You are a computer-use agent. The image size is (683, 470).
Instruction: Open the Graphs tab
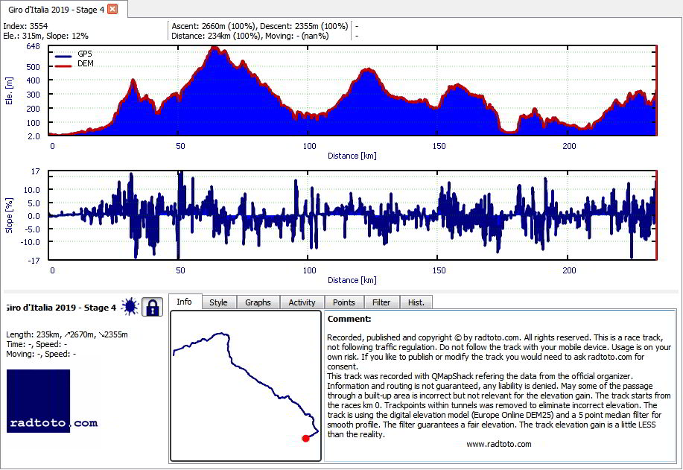pyautogui.click(x=258, y=302)
